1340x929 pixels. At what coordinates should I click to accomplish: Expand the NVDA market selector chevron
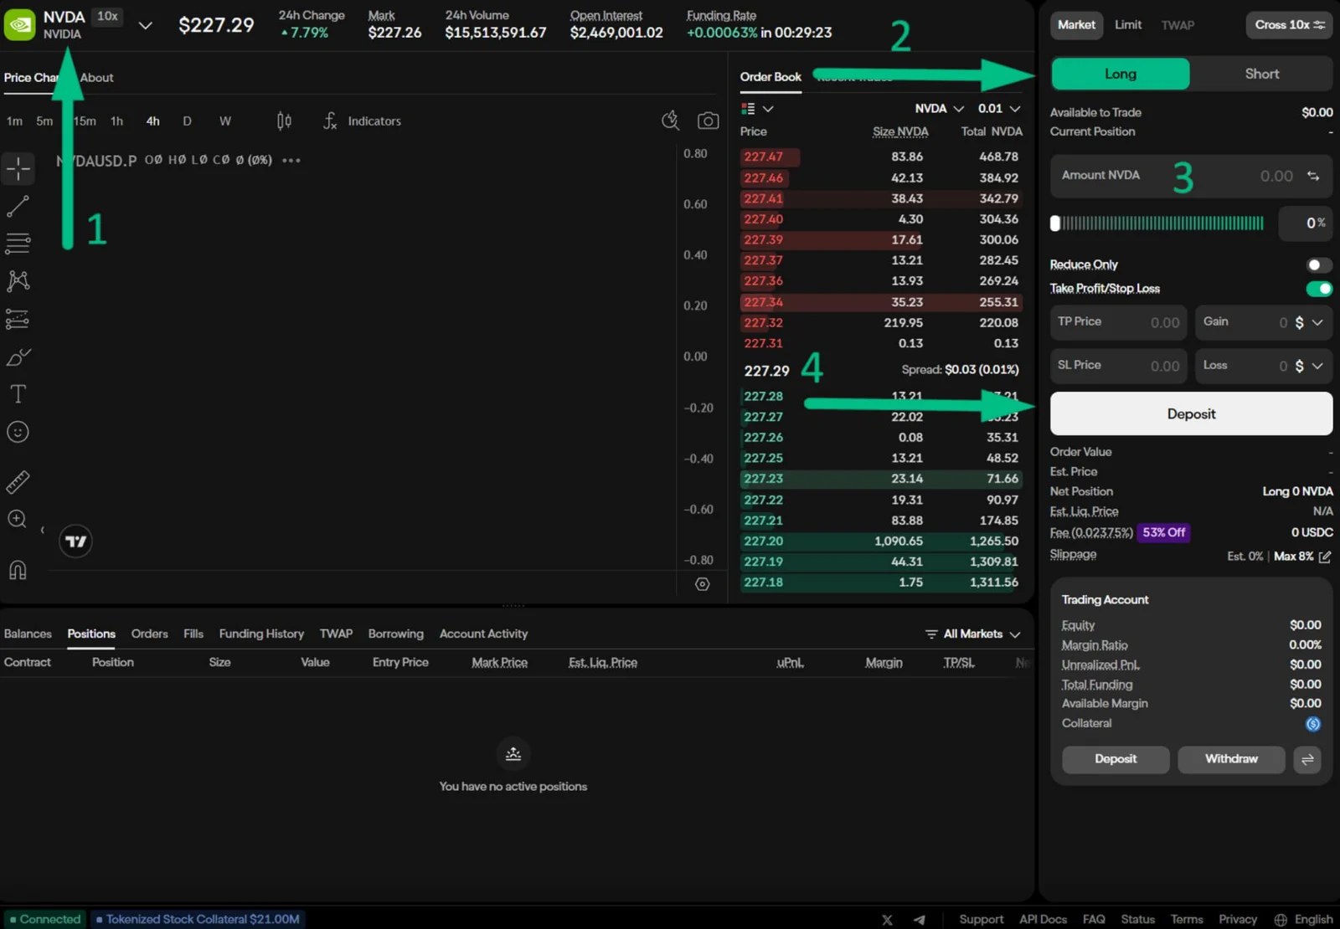coord(145,25)
